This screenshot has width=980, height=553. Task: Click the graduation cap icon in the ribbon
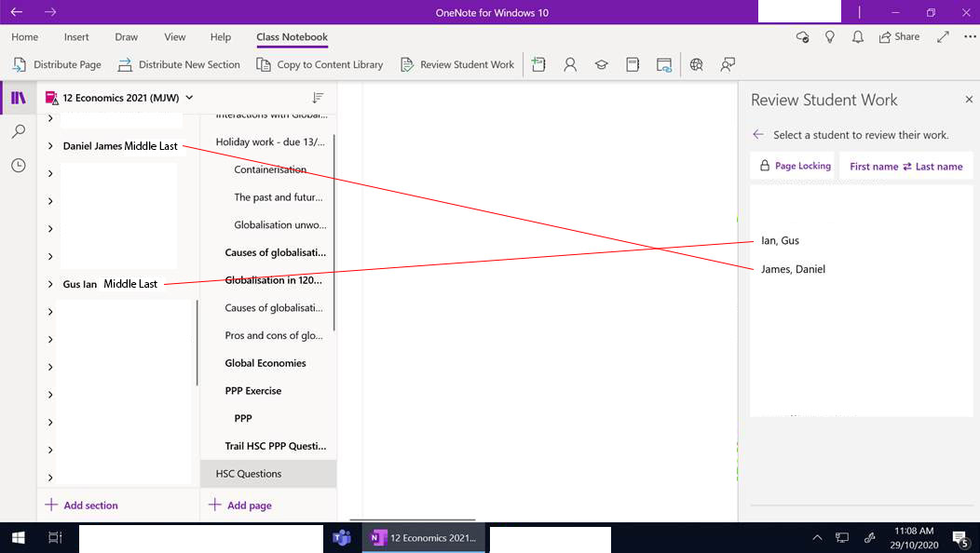tap(601, 64)
